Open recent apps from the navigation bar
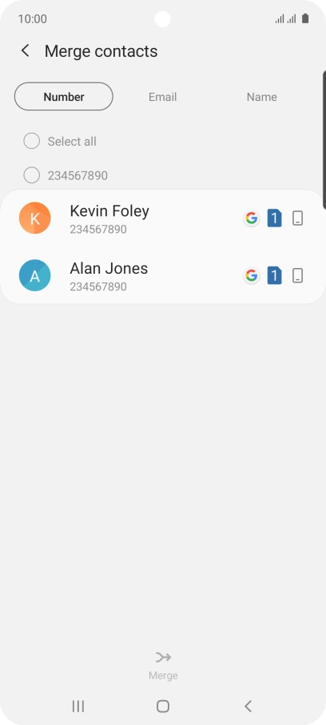 click(78, 706)
